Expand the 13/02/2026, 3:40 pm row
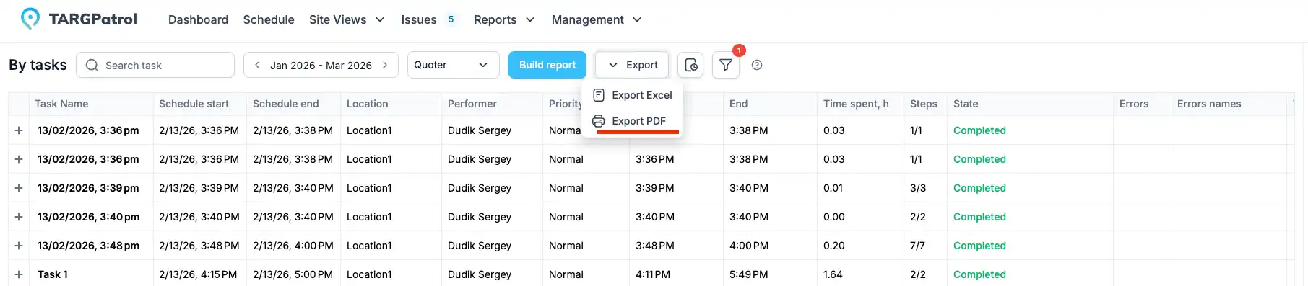Viewport: 1308px width, 286px height. 19,217
